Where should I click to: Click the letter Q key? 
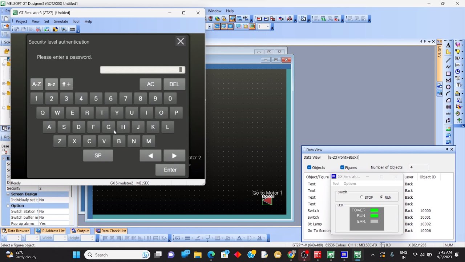[x=43, y=113]
